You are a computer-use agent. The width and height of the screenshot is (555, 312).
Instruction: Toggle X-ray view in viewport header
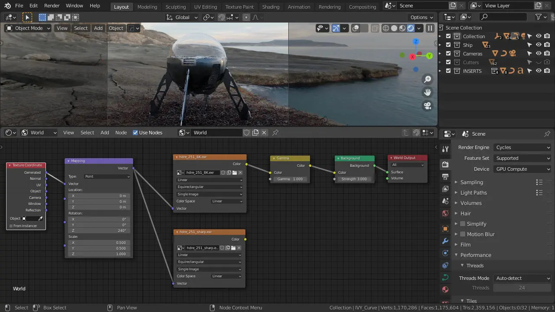pos(374,28)
